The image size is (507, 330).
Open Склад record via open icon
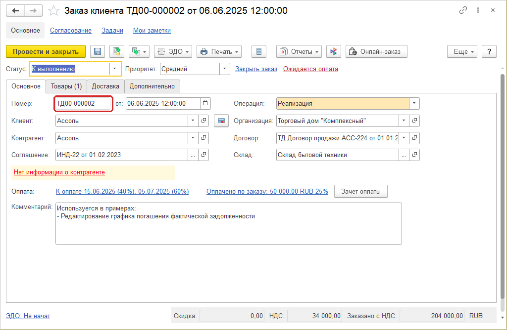point(414,155)
